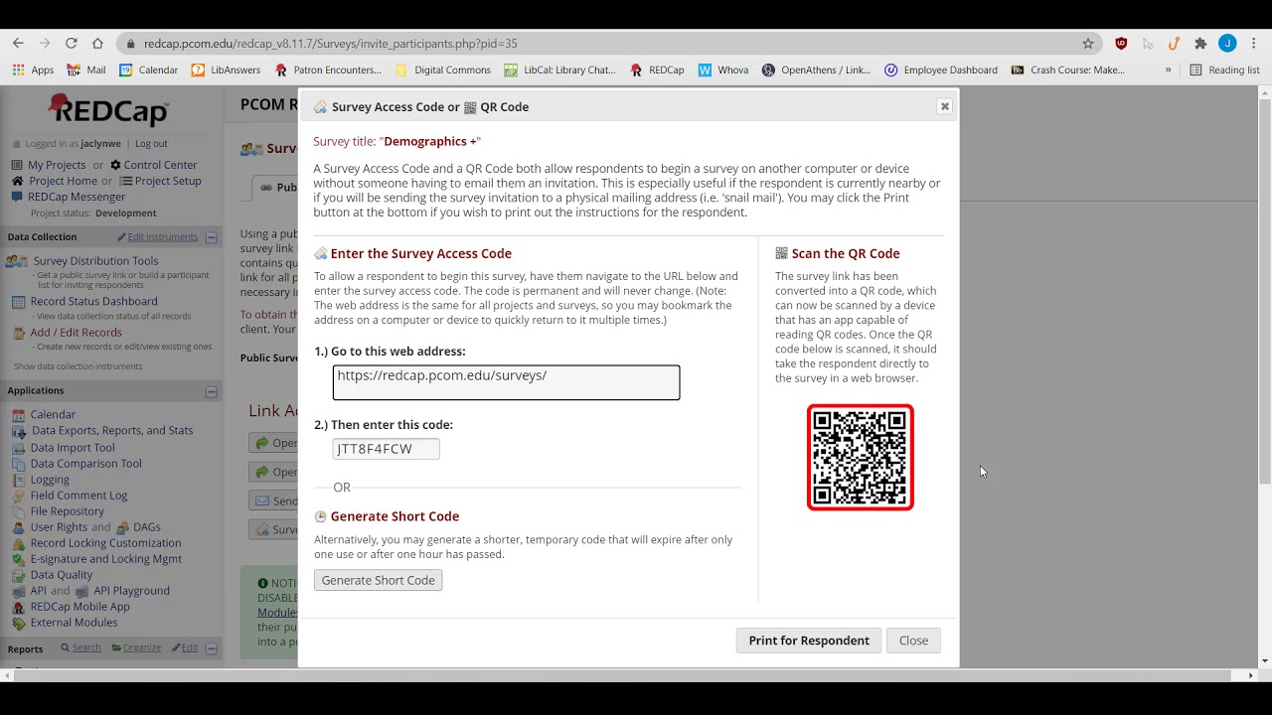This screenshot has height=715, width=1272.
Task: Open the Patron Encounters bookmark
Action: click(x=328, y=71)
